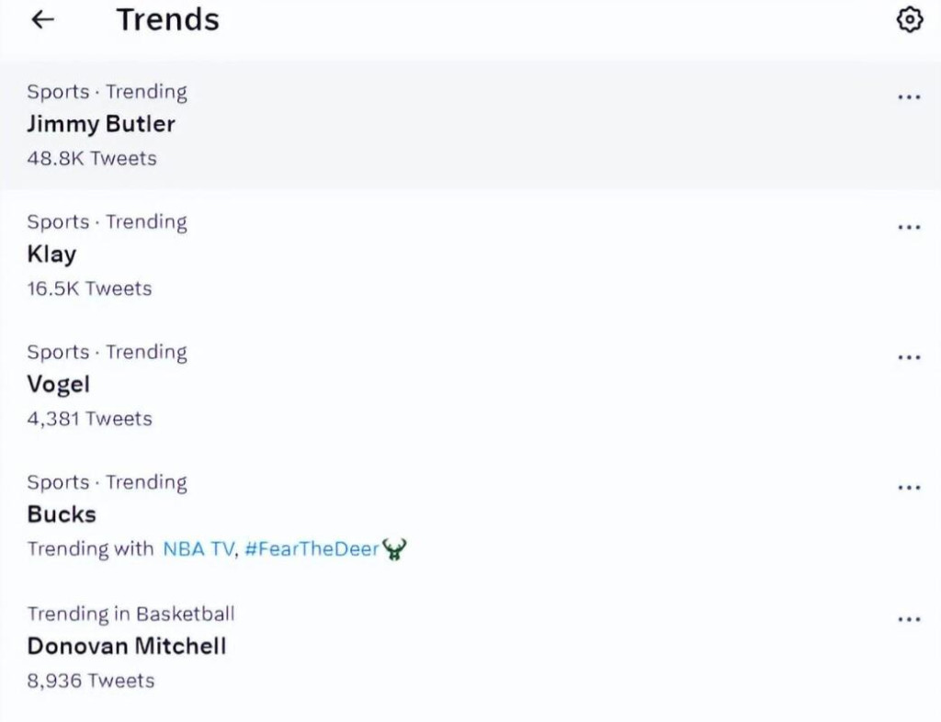Screen dimensions: 941x722
Task: Click the Bucks deer emoji icon
Action: tap(395, 549)
